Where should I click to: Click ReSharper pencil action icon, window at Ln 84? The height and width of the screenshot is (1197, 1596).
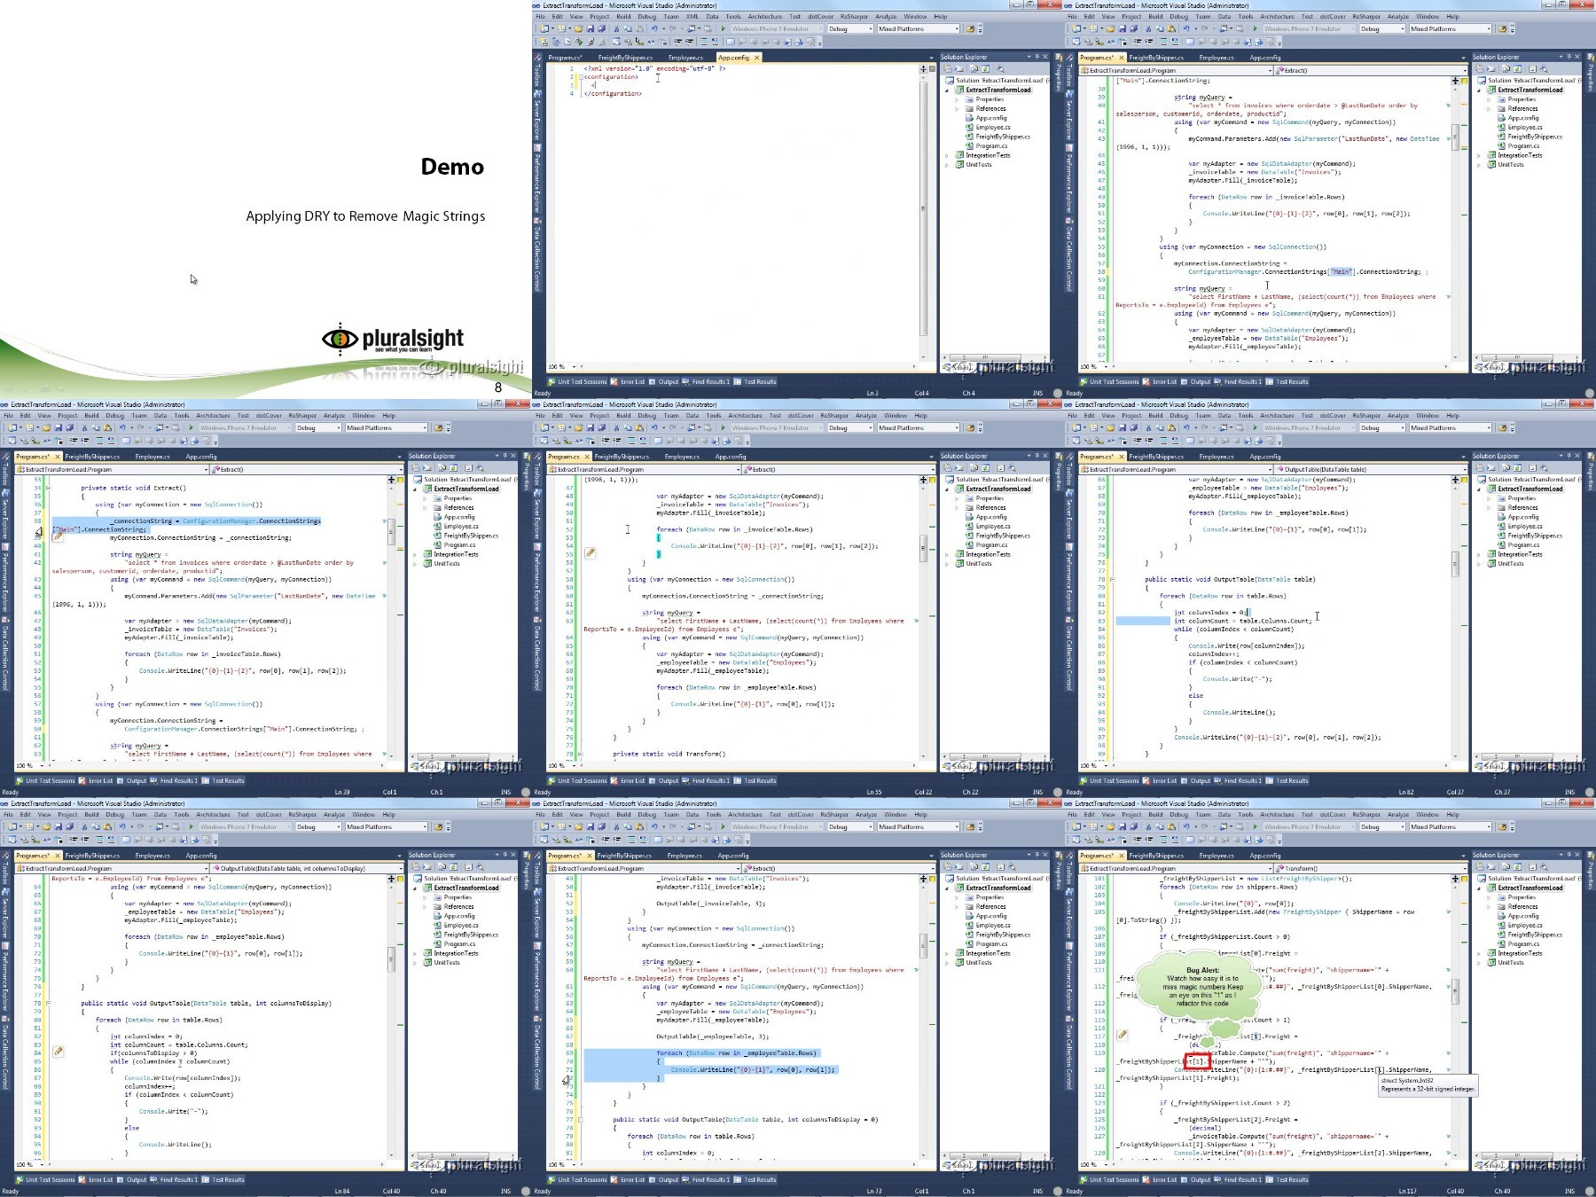pyautogui.click(x=58, y=1051)
